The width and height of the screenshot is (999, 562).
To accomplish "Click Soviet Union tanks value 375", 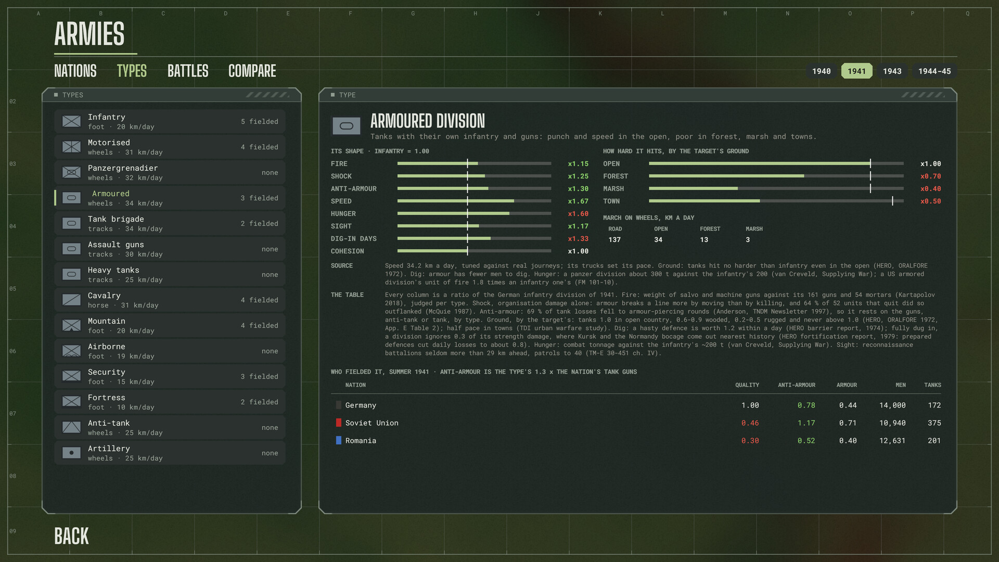I will 934,423.
